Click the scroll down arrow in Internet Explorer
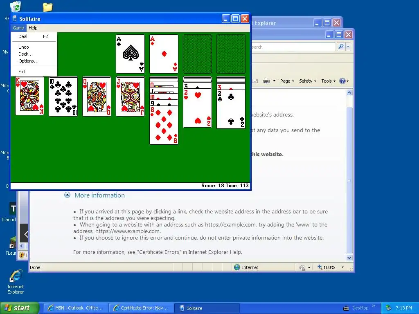This screenshot has height=314, width=419. coord(349,258)
